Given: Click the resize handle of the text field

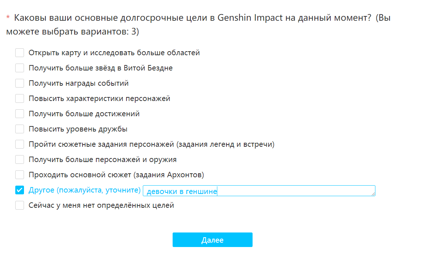Looking at the screenshot, I should click(373, 194).
